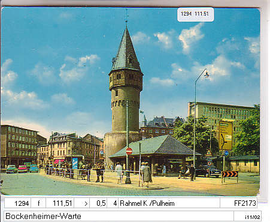This screenshot has width=270, height=222.
Task: Click the Rahmel K /Pulheim field
Action: [x=169, y=203]
